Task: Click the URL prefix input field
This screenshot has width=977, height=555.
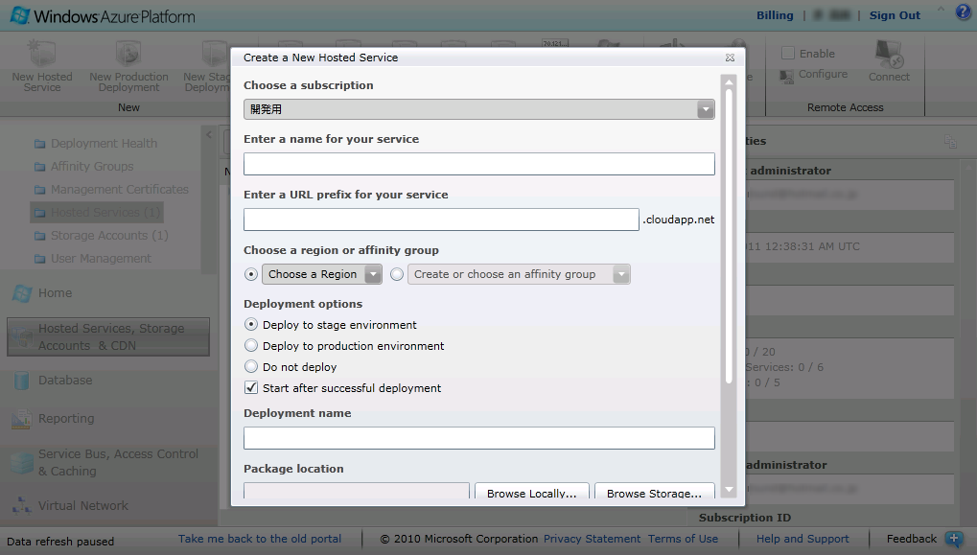Action: click(x=441, y=220)
